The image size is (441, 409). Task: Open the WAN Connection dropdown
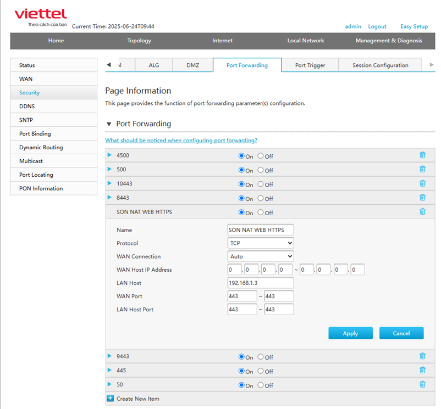(261, 256)
